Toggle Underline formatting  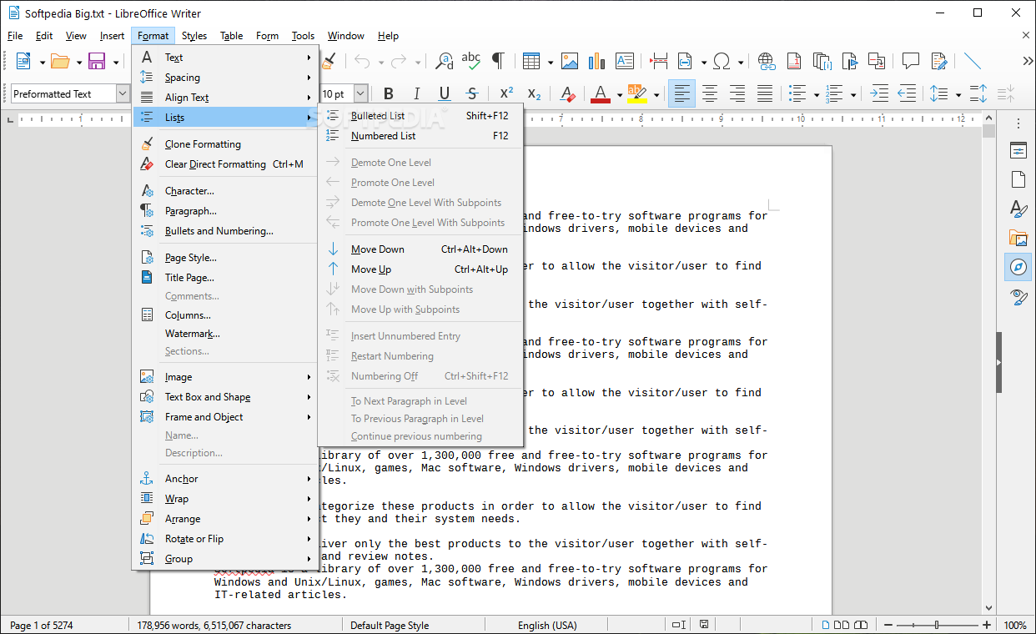(445, 94)
